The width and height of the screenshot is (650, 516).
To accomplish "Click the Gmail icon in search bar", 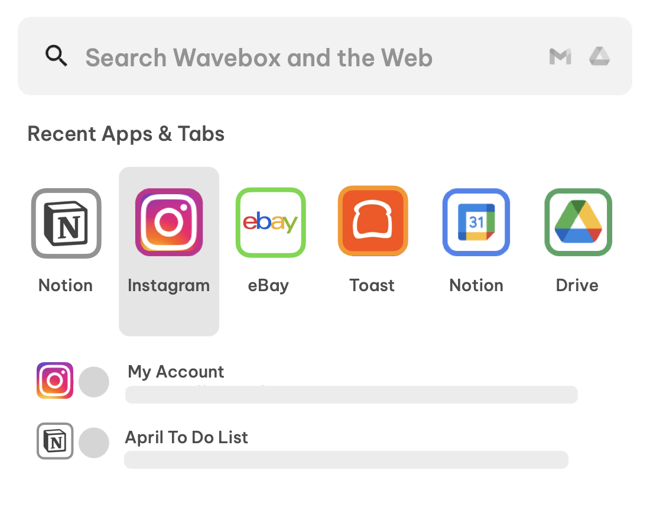I will click(x=560, y=57).
